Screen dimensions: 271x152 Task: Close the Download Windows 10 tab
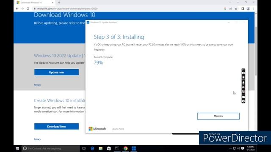point(53,3)
